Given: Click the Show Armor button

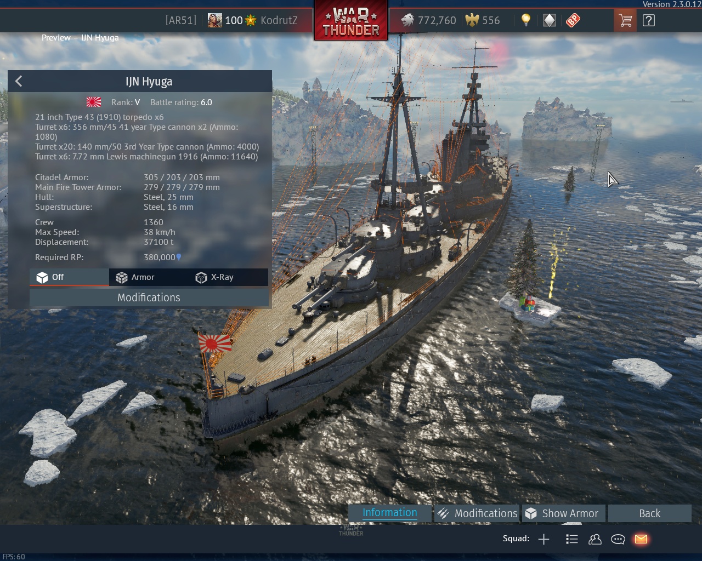Looking at the screenshot, I should point(563,513).
